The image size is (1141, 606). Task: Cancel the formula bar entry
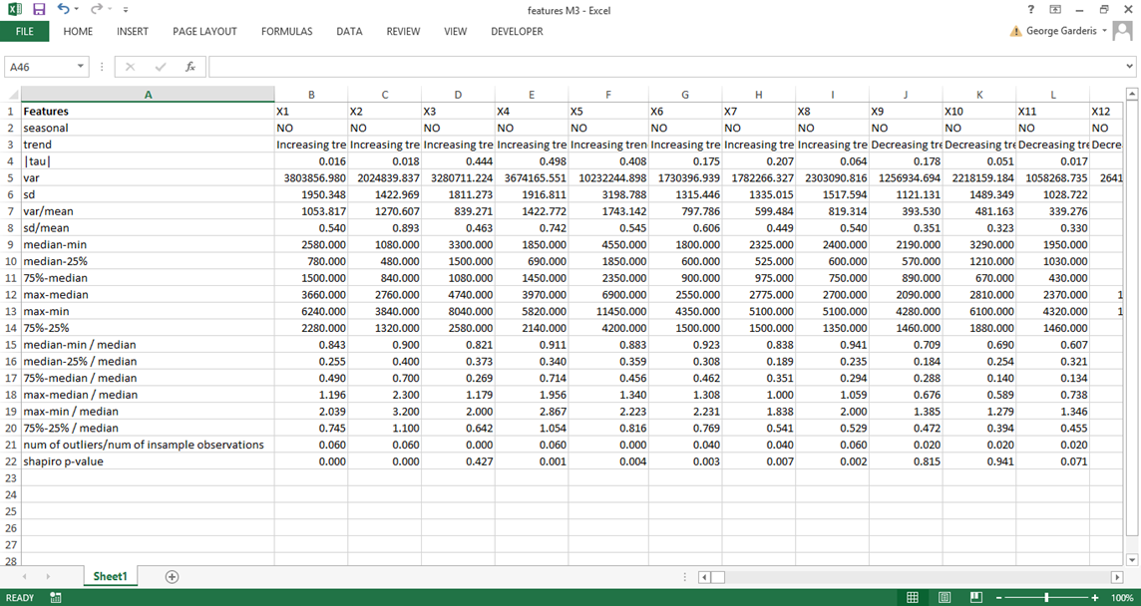(131, 67)
